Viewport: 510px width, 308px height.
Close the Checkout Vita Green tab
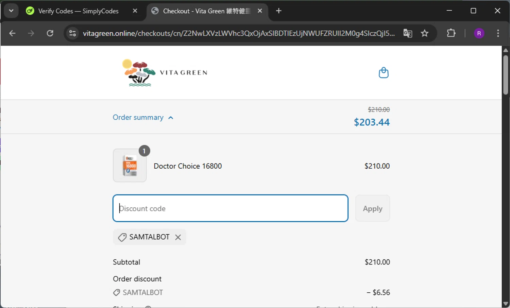click(260, 11)
